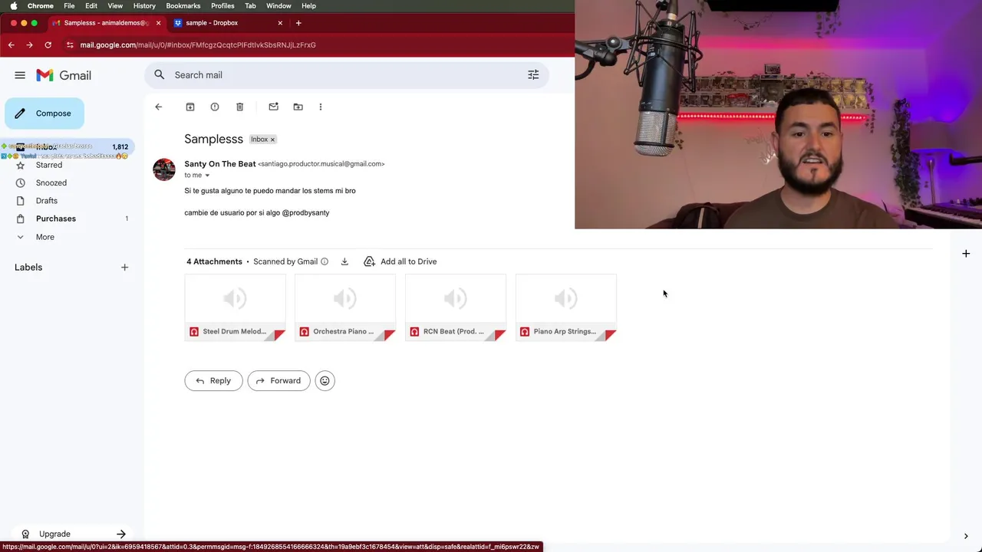The image size is (982, 552).
Task: Click Compose button
Action: click(44, 113)
